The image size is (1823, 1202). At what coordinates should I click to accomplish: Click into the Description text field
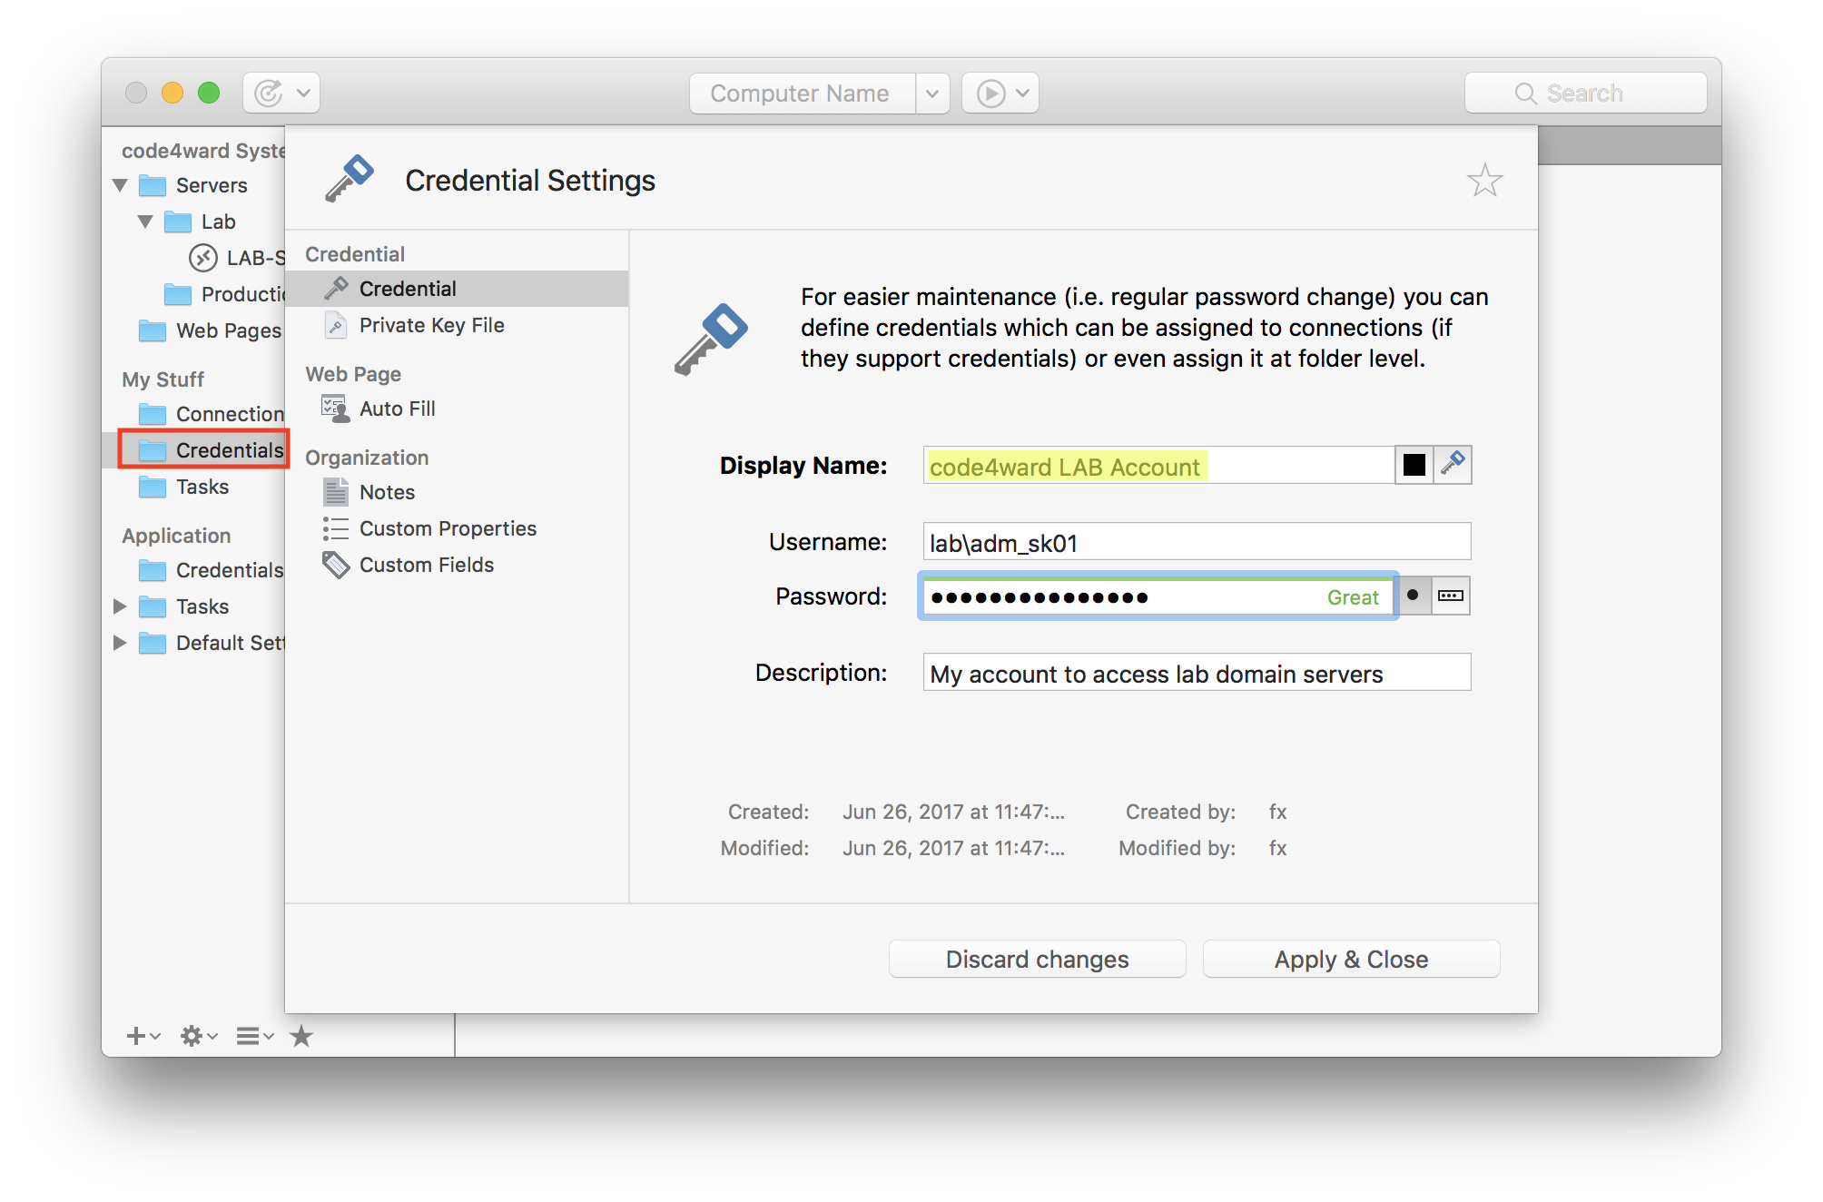coord(1197,674)
